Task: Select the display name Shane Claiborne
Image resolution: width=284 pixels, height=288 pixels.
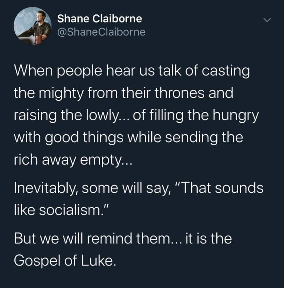Action: (100, 18)
